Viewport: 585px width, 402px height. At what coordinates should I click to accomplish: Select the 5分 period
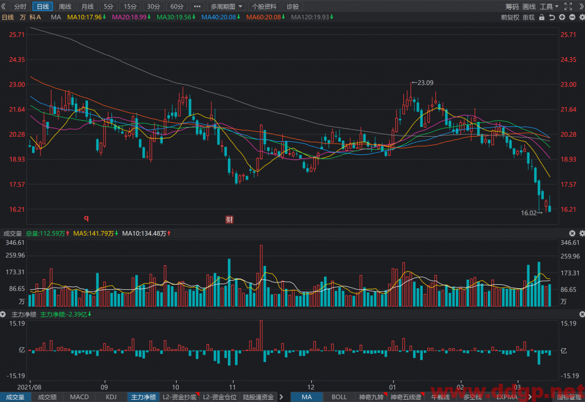109,6
